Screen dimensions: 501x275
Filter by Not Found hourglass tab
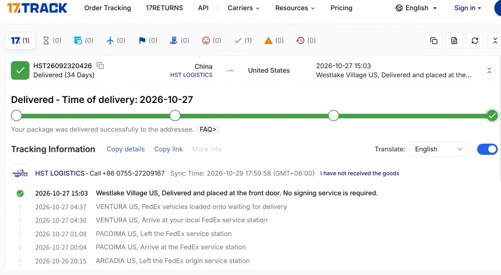(x=52, y=40)
